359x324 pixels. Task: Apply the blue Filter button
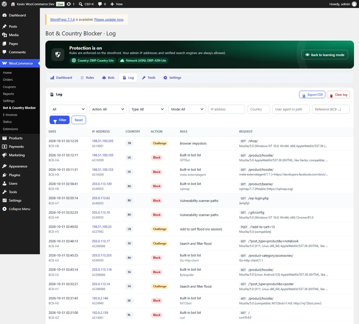click(x=59, y=120)
